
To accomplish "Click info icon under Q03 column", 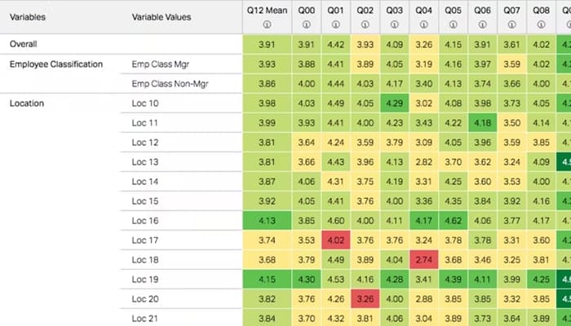I will [x=394, y=24].
